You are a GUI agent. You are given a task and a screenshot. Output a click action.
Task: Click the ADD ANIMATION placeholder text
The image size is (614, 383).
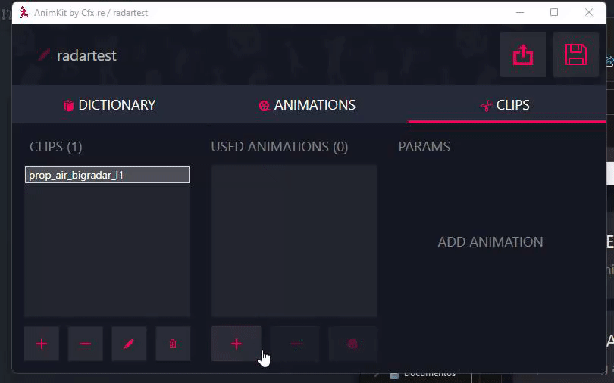coord(490,242)
